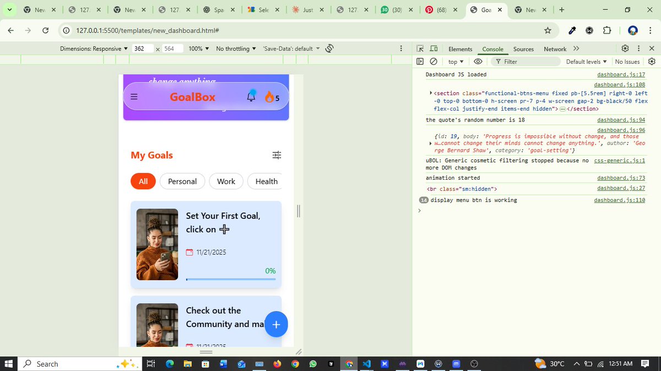The image size is (661, 371).
Task: Clear the console using the clear icon
Action: [x=434, y=61]
